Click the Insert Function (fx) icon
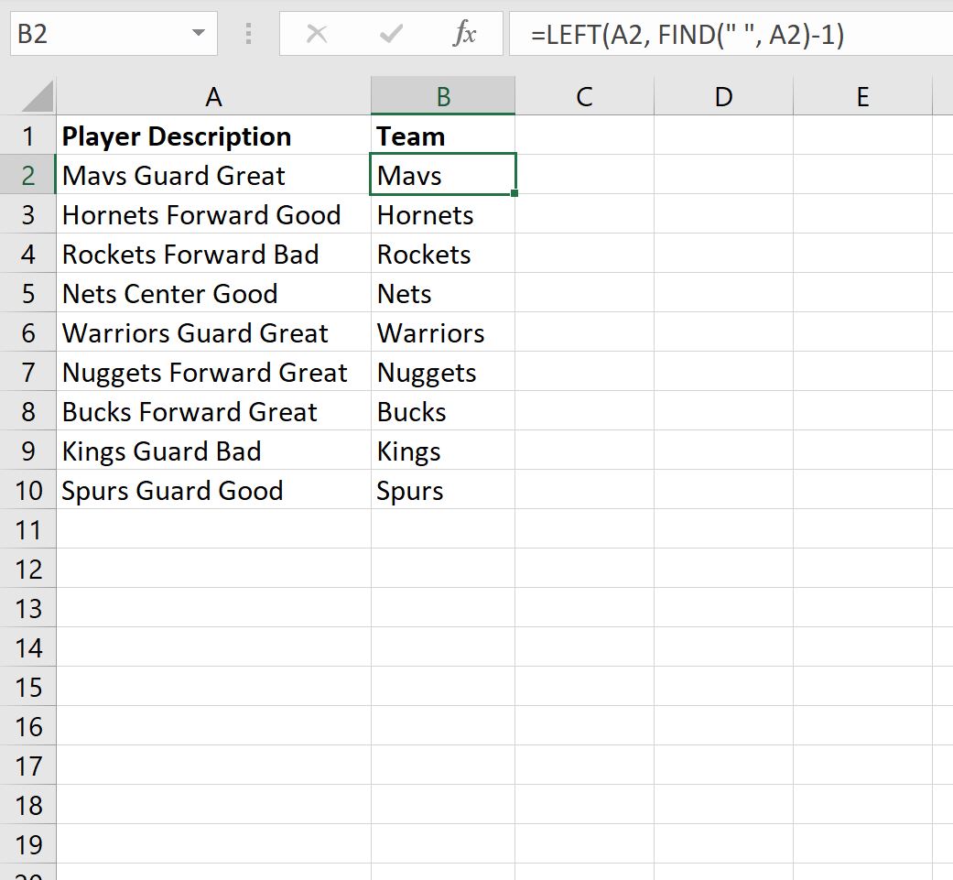 tap(466, 34)
